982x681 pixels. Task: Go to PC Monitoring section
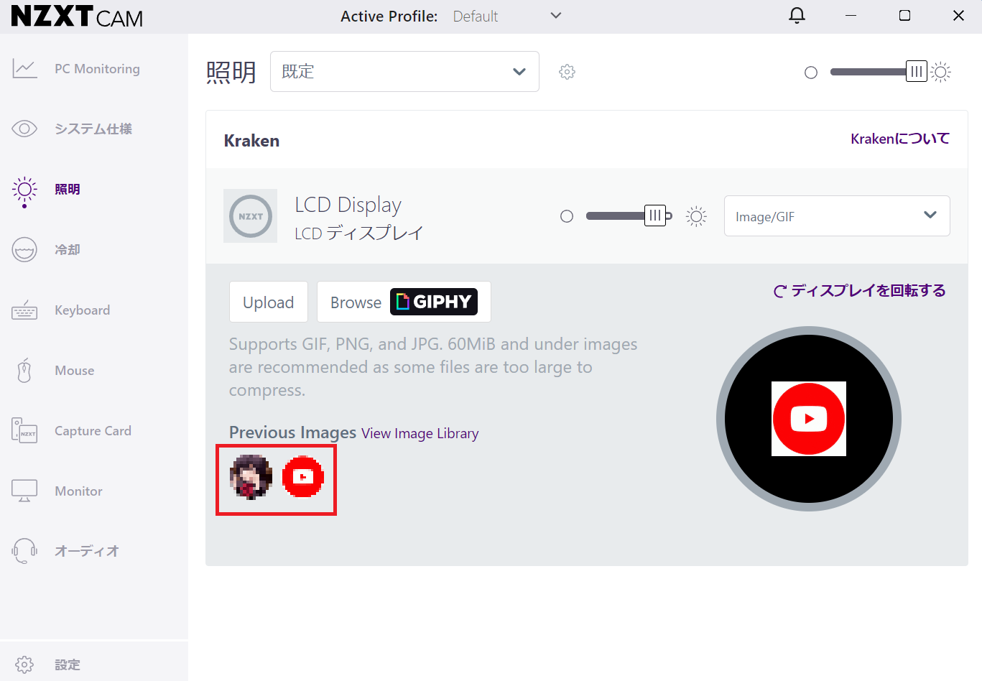pyautogui.click(x=97, y=69)
